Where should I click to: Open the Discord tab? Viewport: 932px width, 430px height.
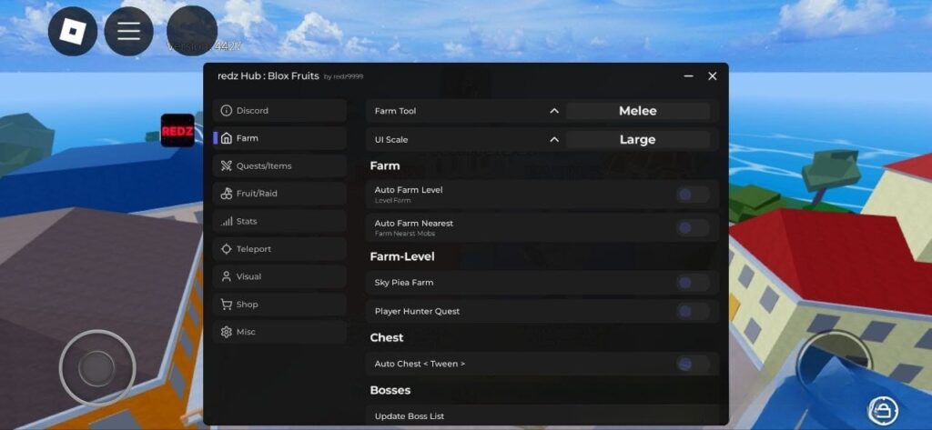click(x=279, y=111)
